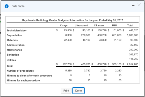Click MRI minutes for each procedure value 50
Viewport: 145px width, 97px height.
point(120,80)
